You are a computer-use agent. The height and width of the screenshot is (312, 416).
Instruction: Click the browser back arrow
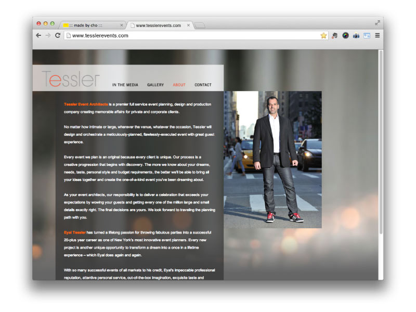point(38,35)
